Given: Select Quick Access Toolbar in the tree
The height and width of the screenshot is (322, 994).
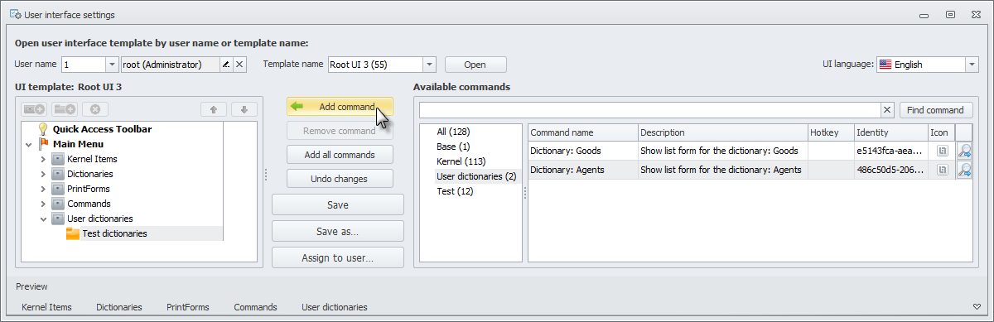Looking at the screenshot, I should 102,129.
